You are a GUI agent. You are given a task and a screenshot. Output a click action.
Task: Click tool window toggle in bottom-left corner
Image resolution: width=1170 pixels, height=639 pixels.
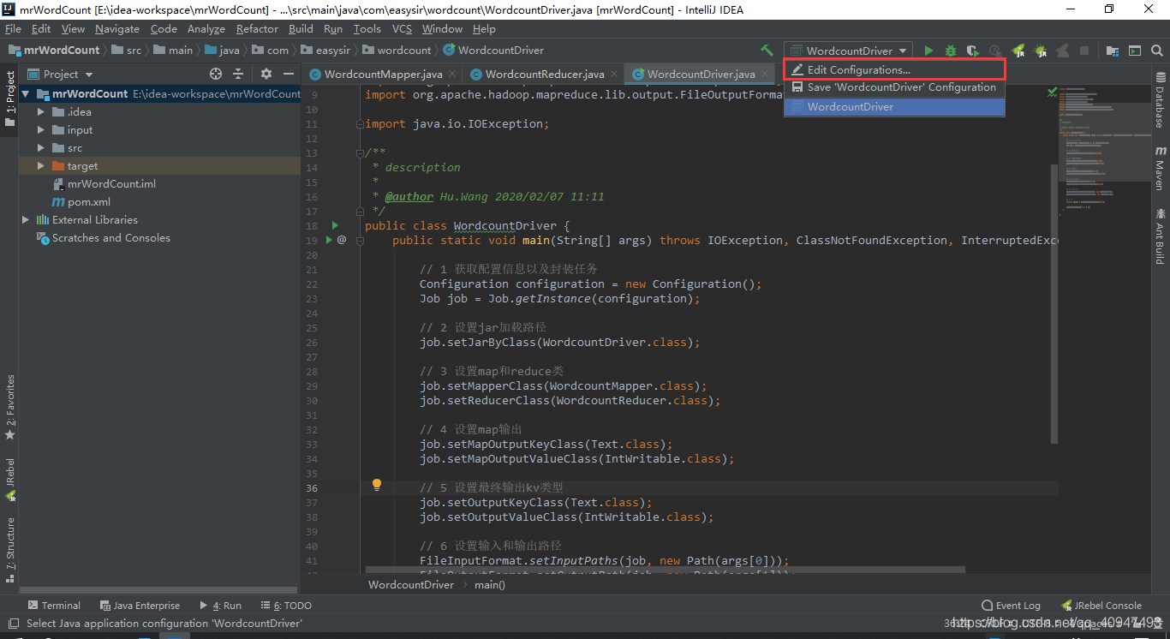[x=12, y=624]
